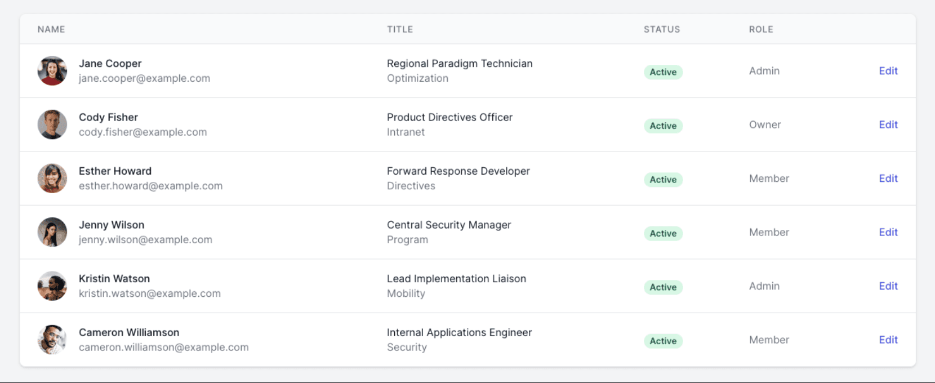The height and width of the screenshot is (383, 935).
Task: Edit Kristin Watson's details
Action: pos(888,286)
